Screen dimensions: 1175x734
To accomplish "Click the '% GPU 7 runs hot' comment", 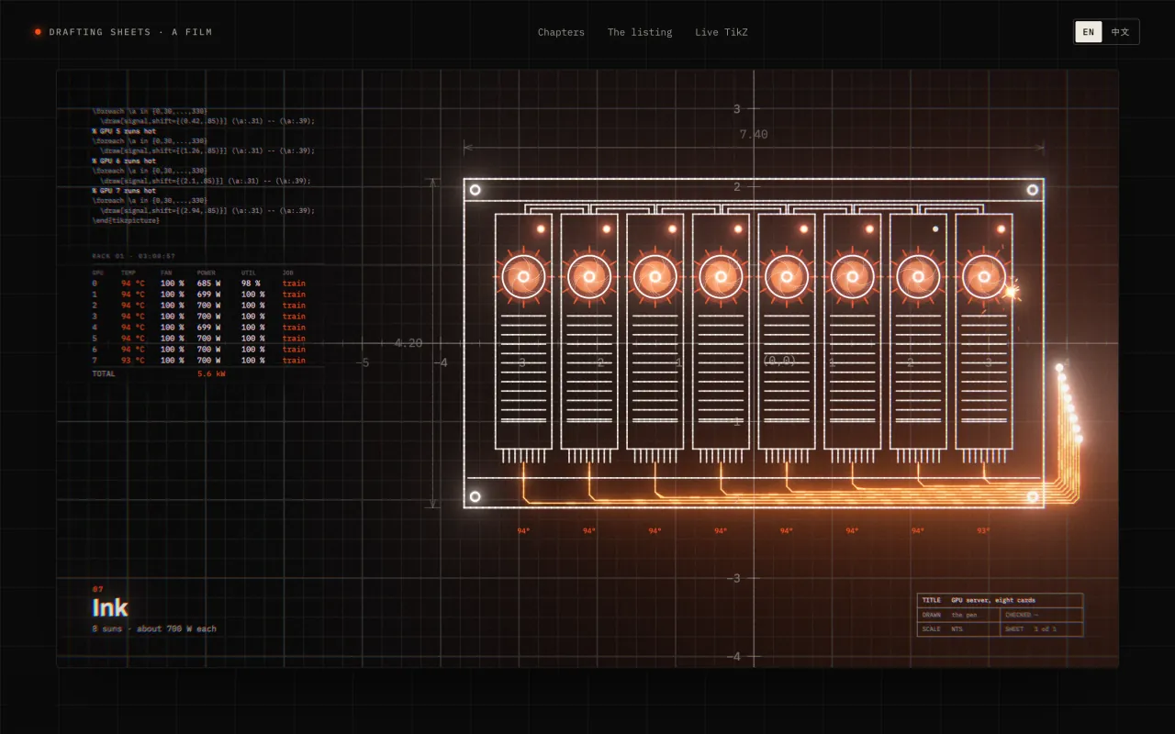I will 124,191.
